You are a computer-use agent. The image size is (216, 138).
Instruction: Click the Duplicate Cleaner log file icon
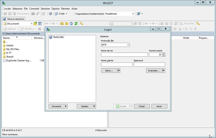4,60
